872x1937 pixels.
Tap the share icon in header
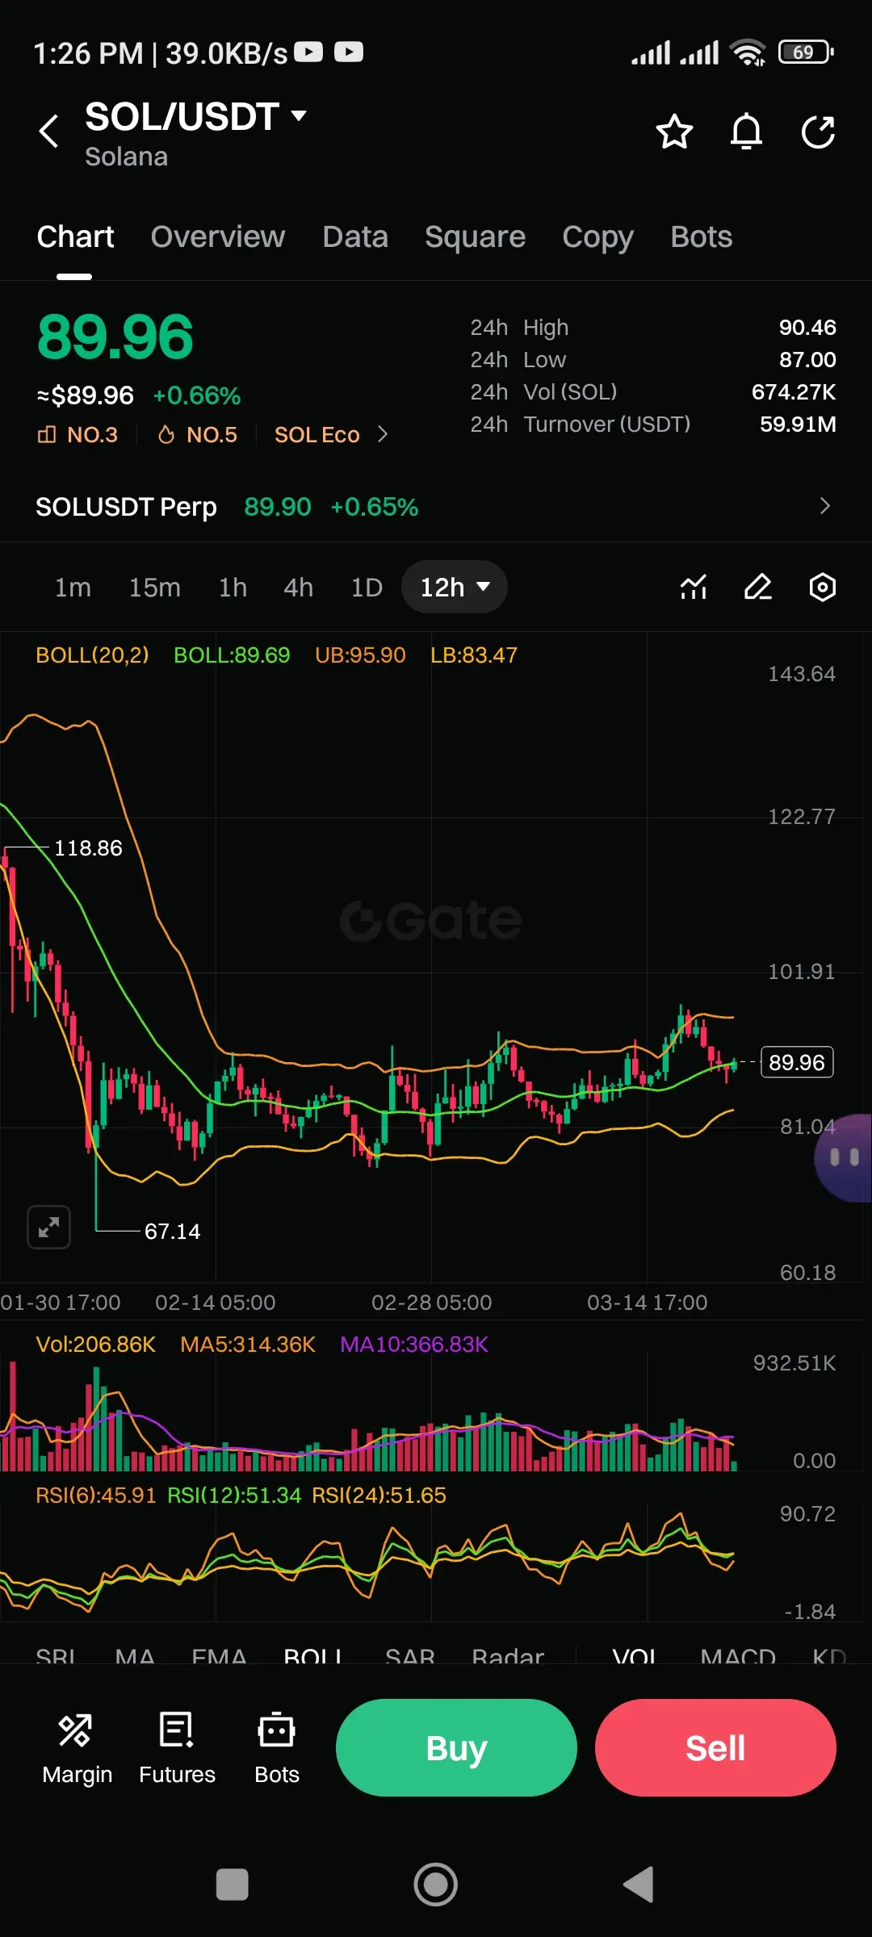818,132
